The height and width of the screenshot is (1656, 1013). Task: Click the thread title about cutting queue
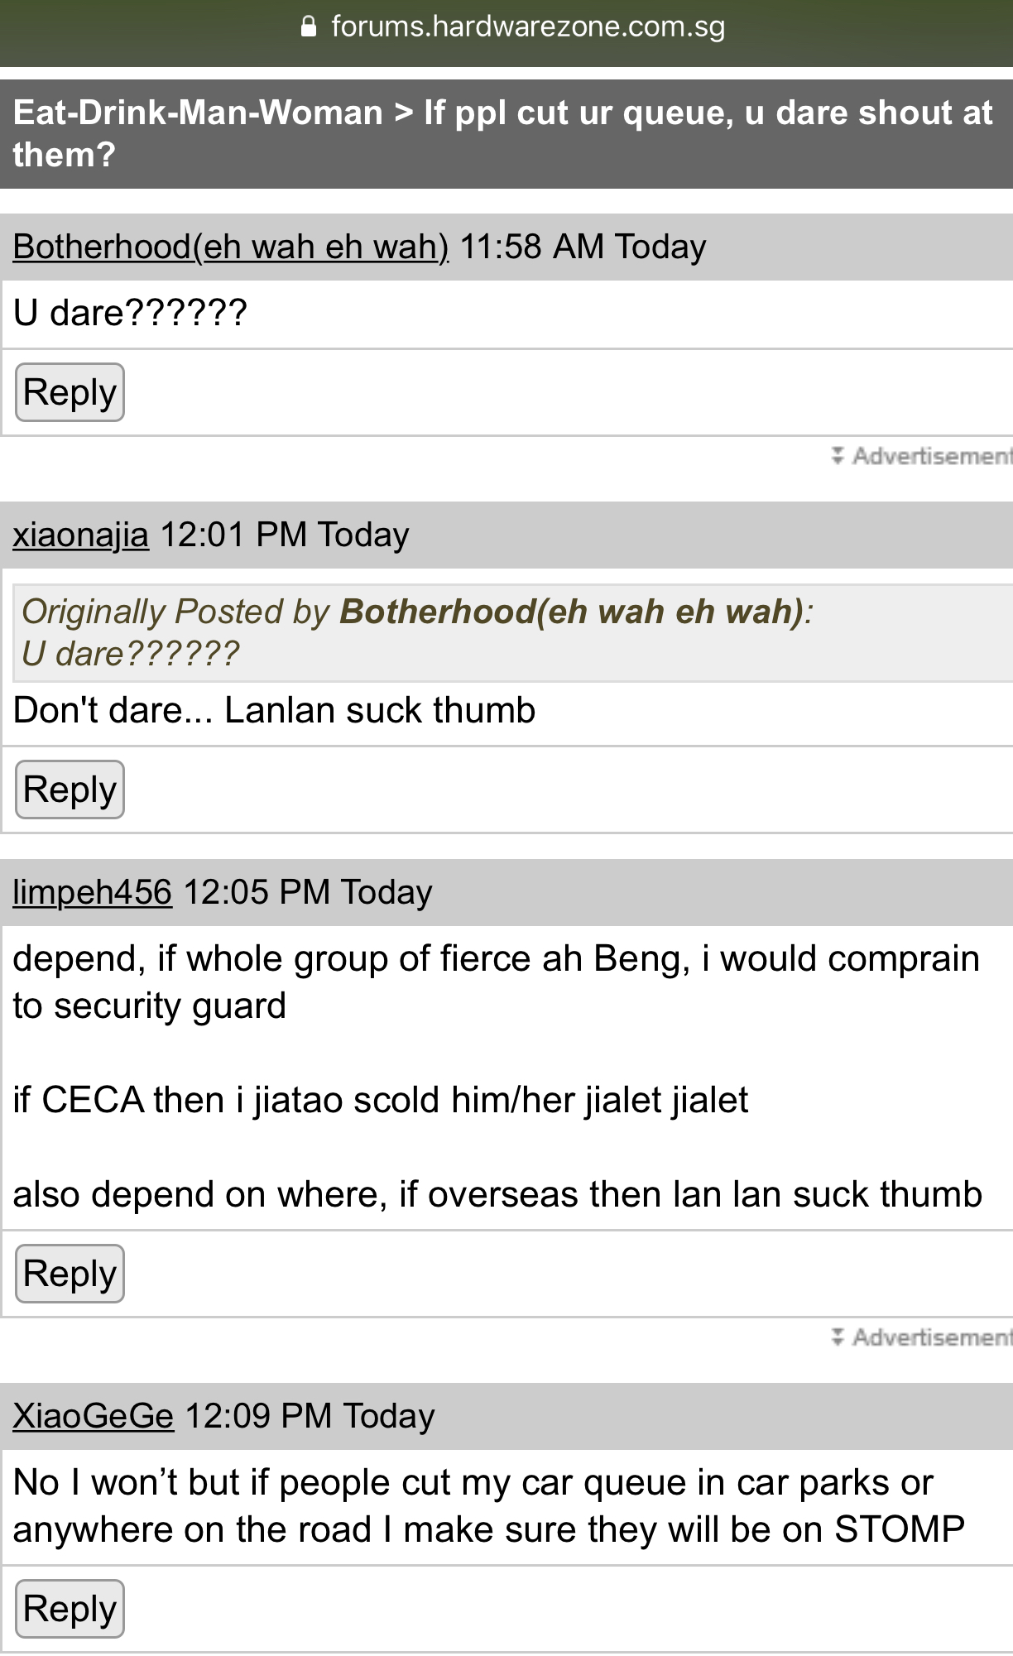(x=708, y=113)
